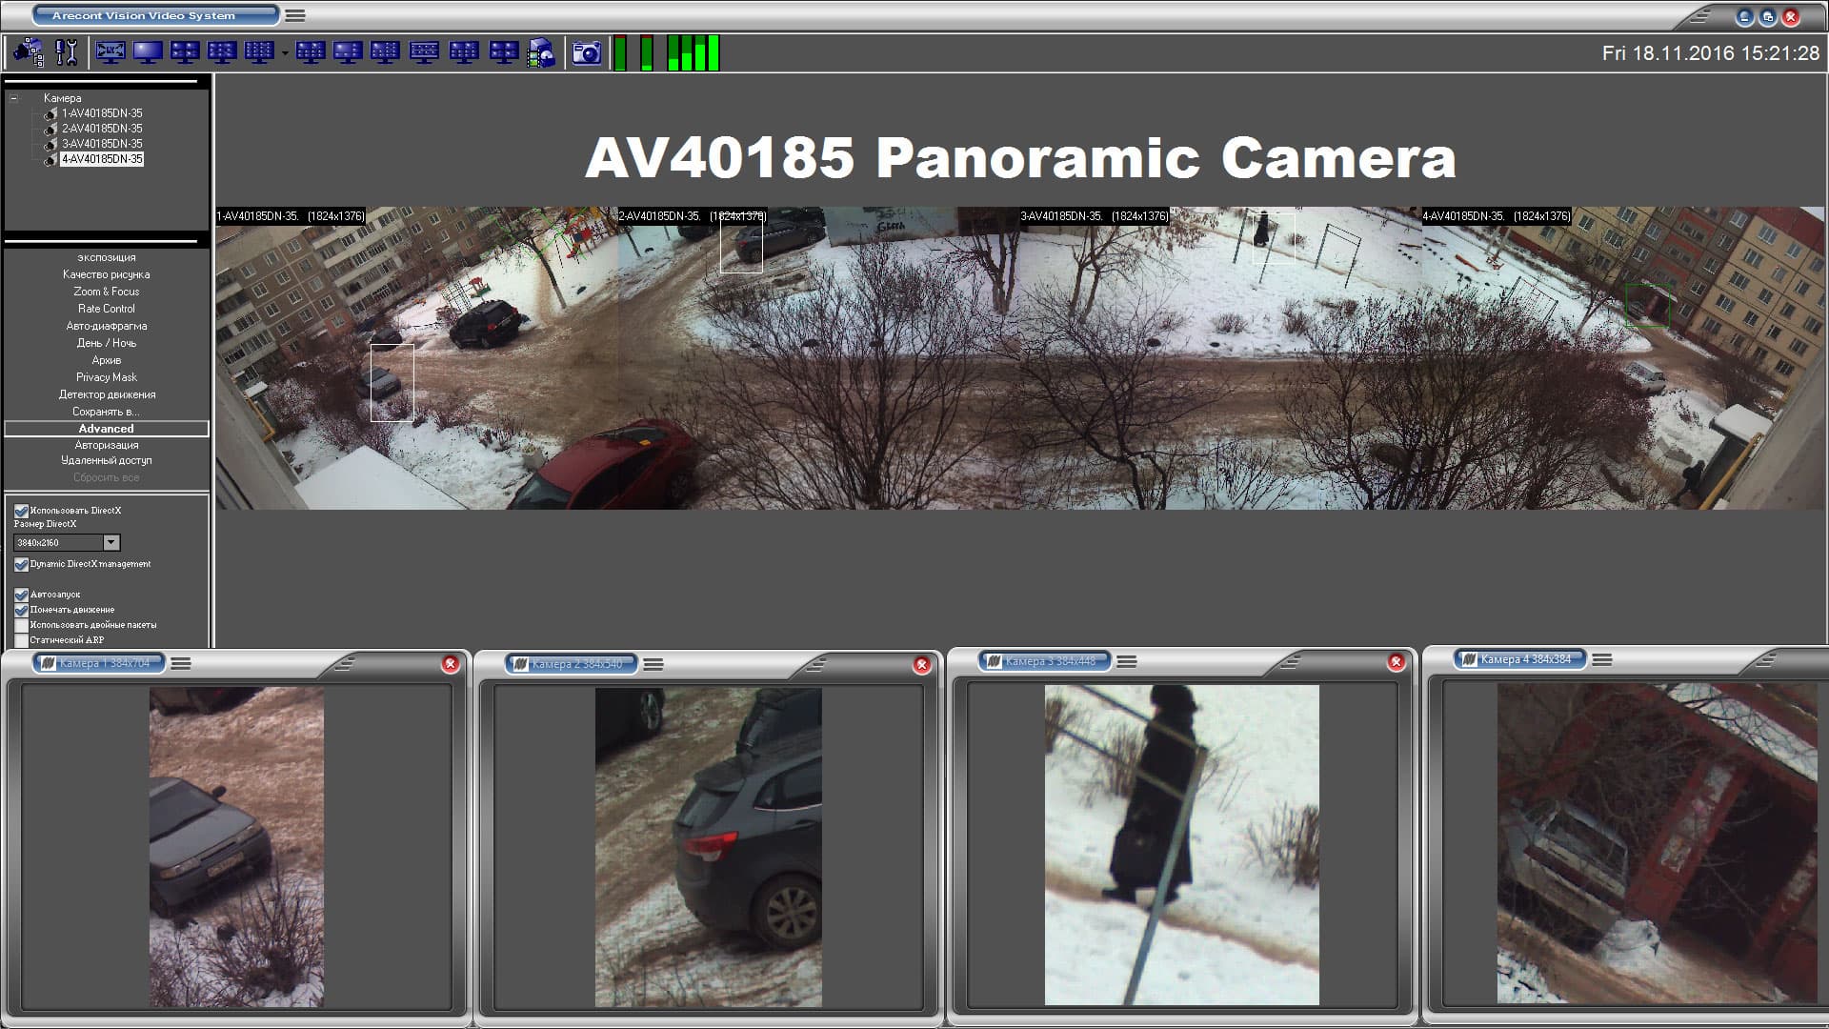Select camera 2-AV40185DN-35 in the tree
The width and height of the screenshot is (1829, 1029).
(102, 129)
